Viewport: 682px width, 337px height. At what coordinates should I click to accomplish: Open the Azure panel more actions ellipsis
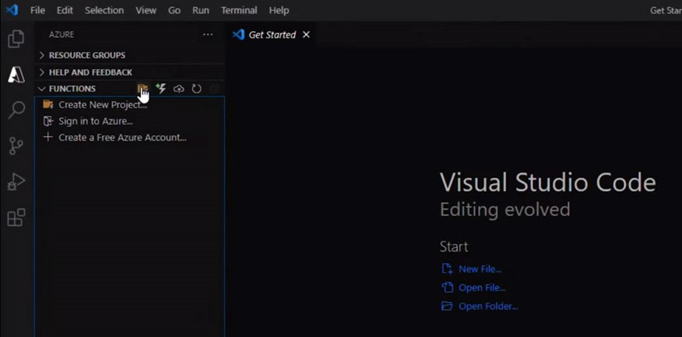point(208,35)
